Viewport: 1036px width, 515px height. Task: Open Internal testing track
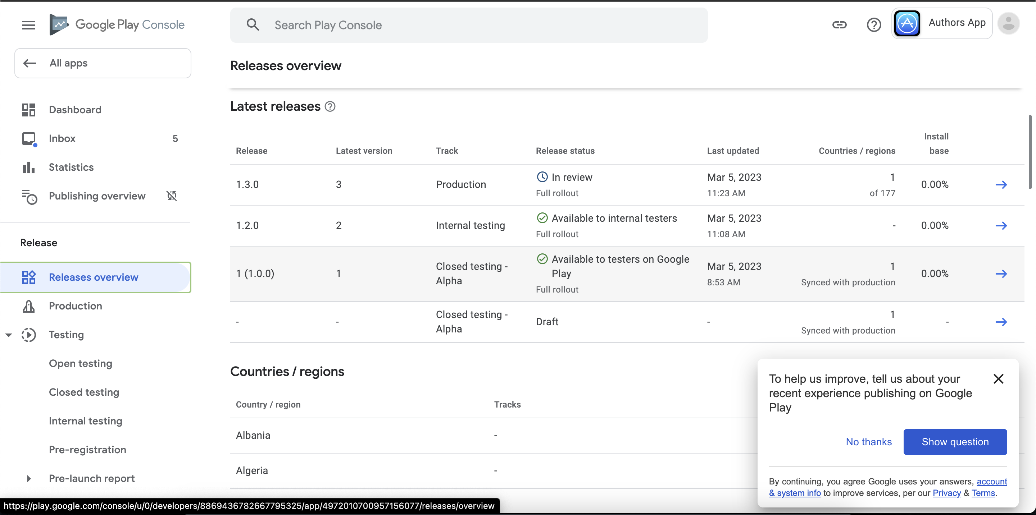85,421
